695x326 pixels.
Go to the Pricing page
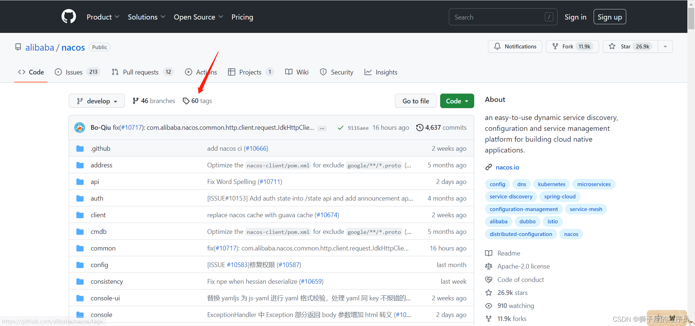[242, 17]
